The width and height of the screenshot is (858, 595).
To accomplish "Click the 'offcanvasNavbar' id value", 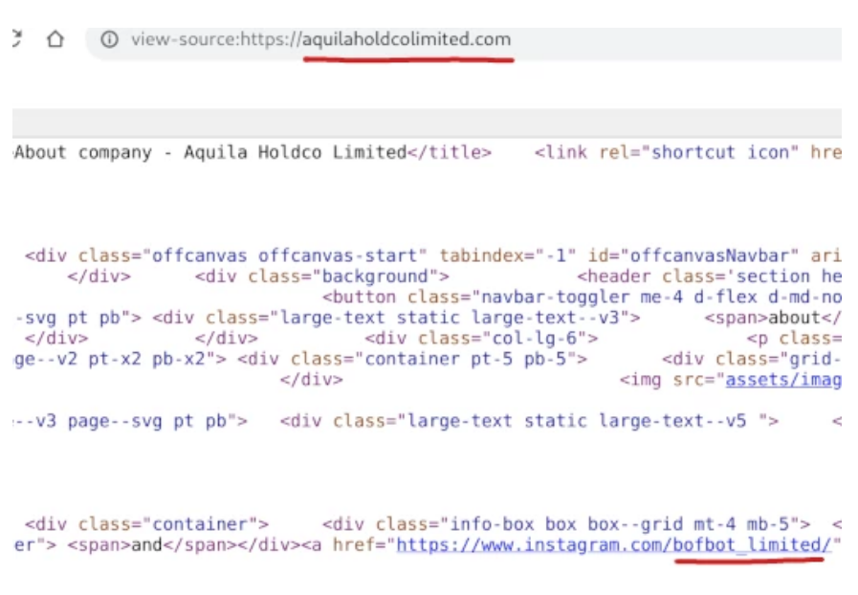I will click(x=709, y=255).
